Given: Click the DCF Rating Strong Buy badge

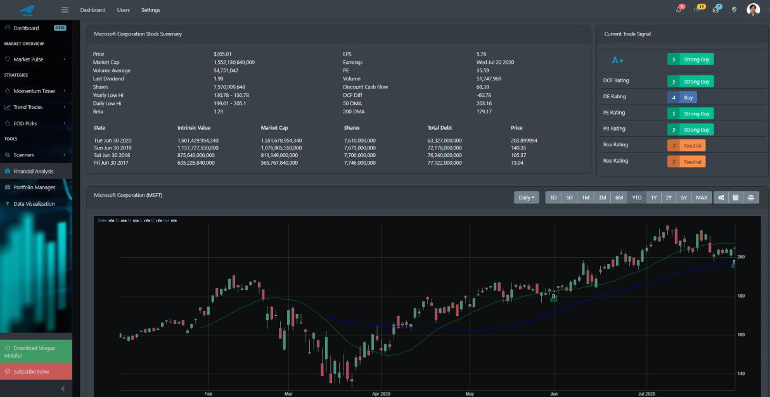Looking at the screenshot, I should 691,82.
